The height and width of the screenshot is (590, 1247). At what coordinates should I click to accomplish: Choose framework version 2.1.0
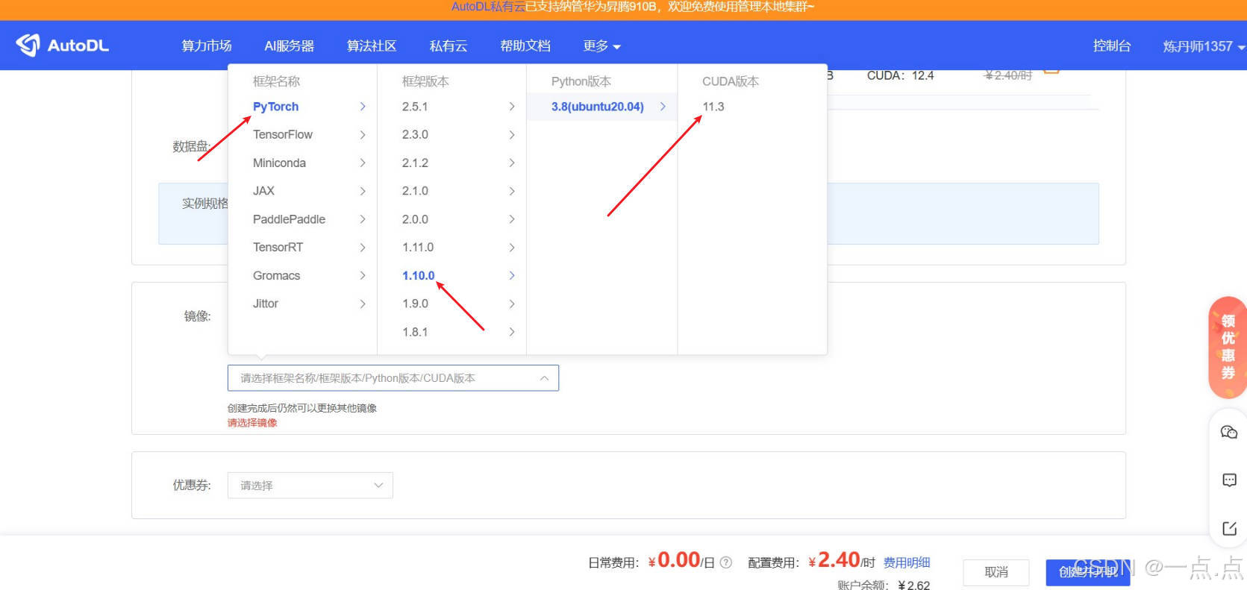pos(452,191)
